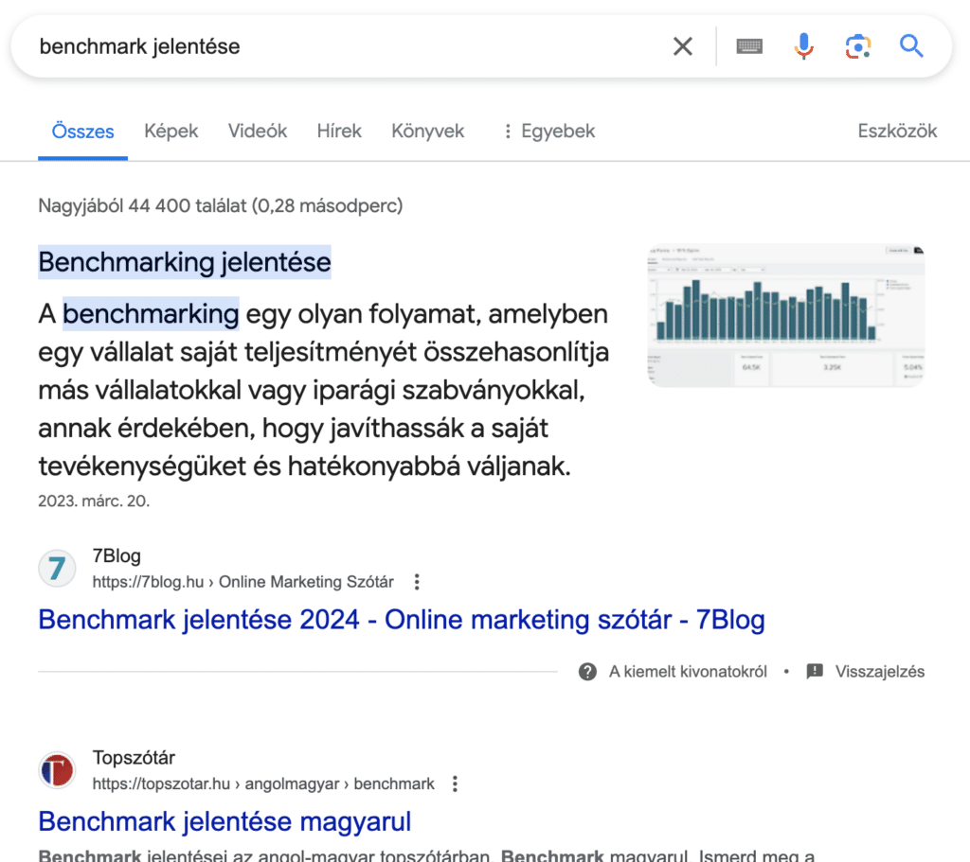Click the microphone icon for voice search
The image size is (970, 862).
(803, 45)
